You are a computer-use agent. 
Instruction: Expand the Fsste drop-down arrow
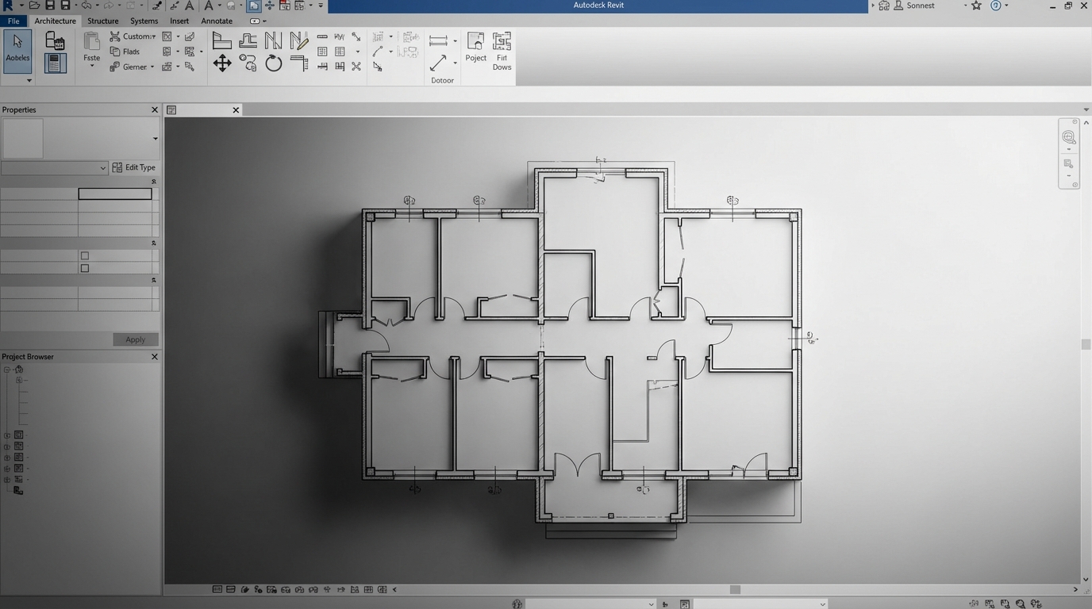[x=92, y=66]
